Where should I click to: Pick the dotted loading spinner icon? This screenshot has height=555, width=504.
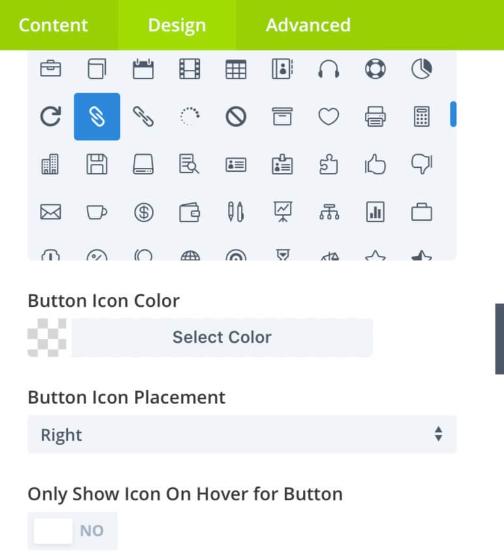pos(190,116)
